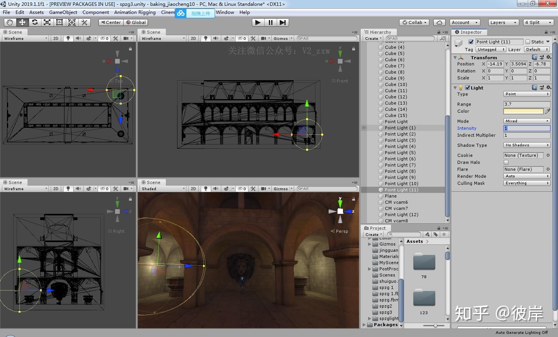
Task: Open the Shadow Type dropdown
Action: point(527,145)
